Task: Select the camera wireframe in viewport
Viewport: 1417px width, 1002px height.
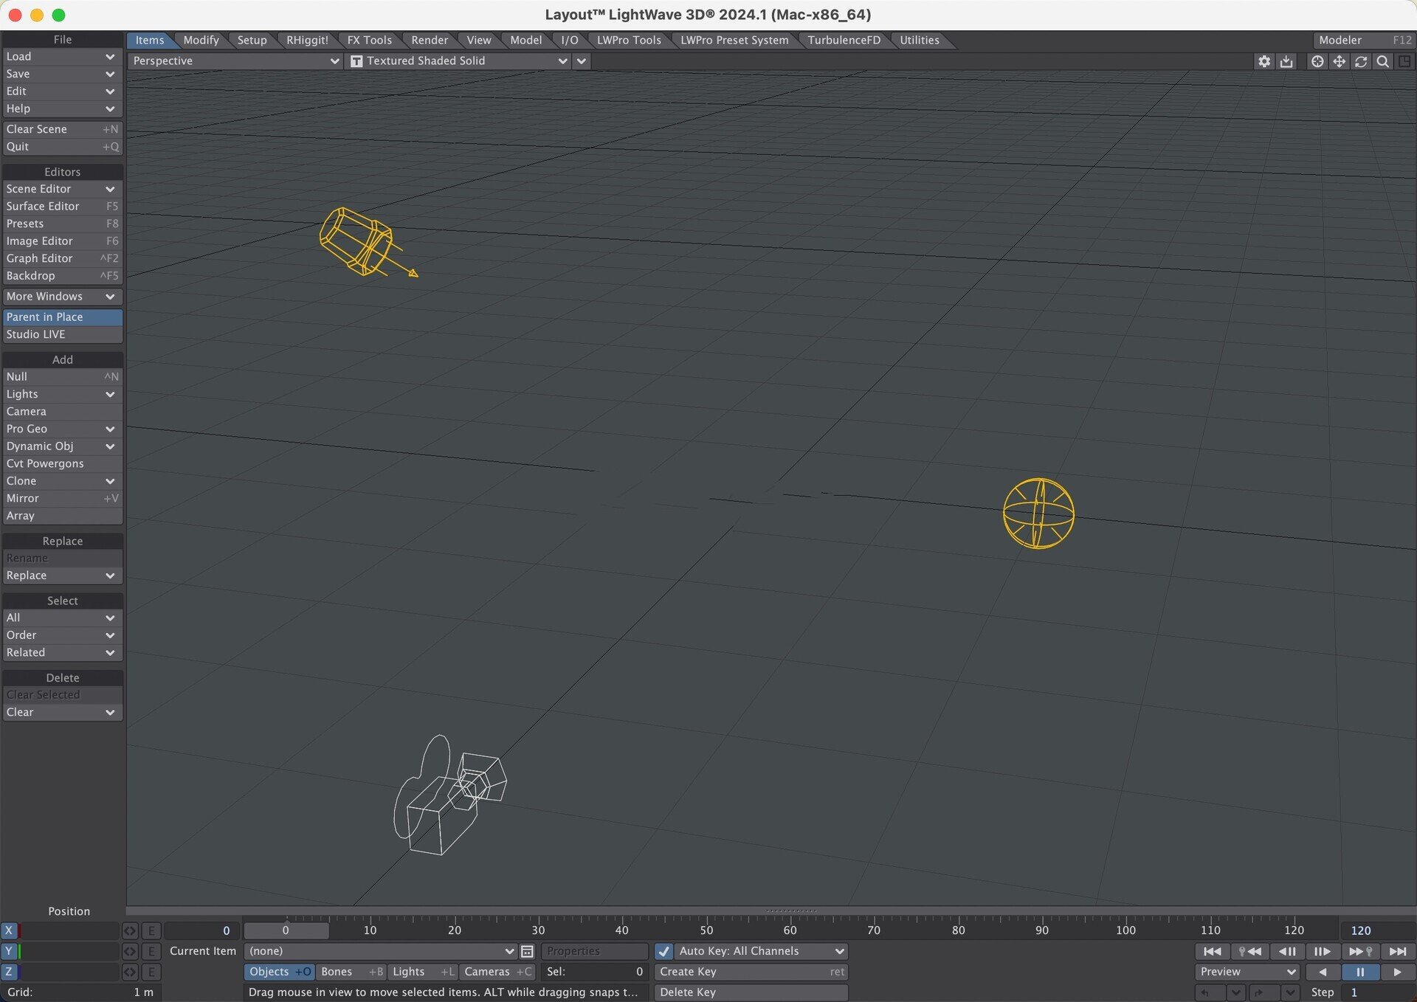Action: tap(451, 795)
